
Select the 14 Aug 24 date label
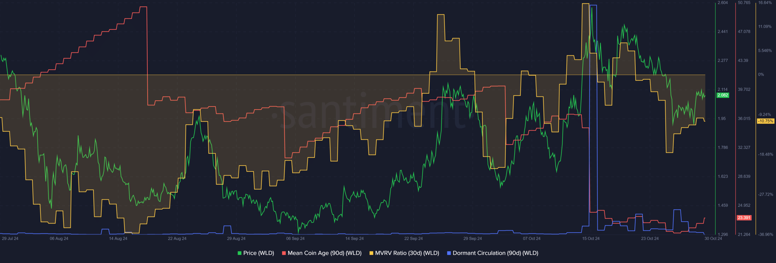(x=118, y=239)
